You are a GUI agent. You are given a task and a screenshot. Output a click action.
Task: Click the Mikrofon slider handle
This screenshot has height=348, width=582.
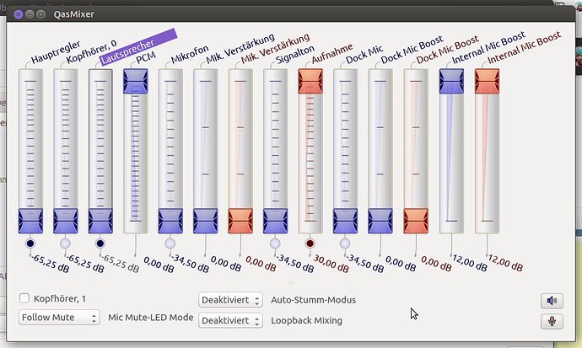(x=170, y=221)
